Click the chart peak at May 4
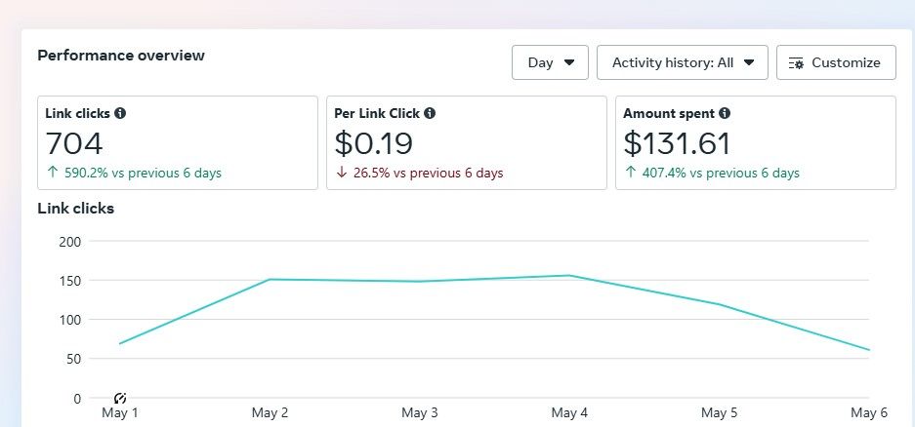 click(569, 276)
